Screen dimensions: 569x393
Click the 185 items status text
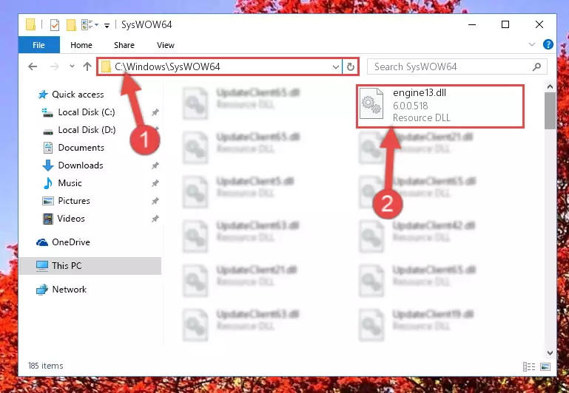(x=45, y=366)
